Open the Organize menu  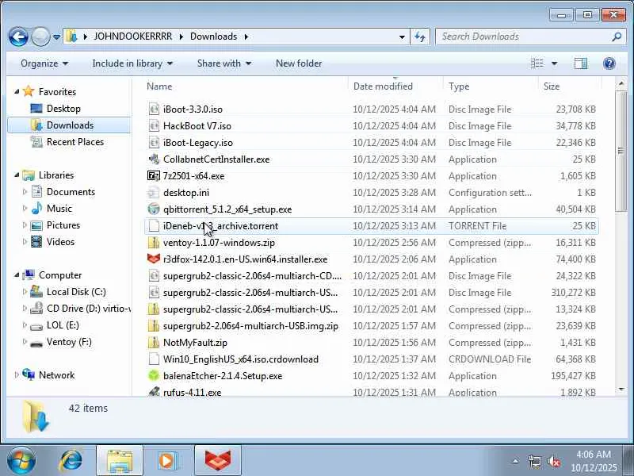click(44, 63)
